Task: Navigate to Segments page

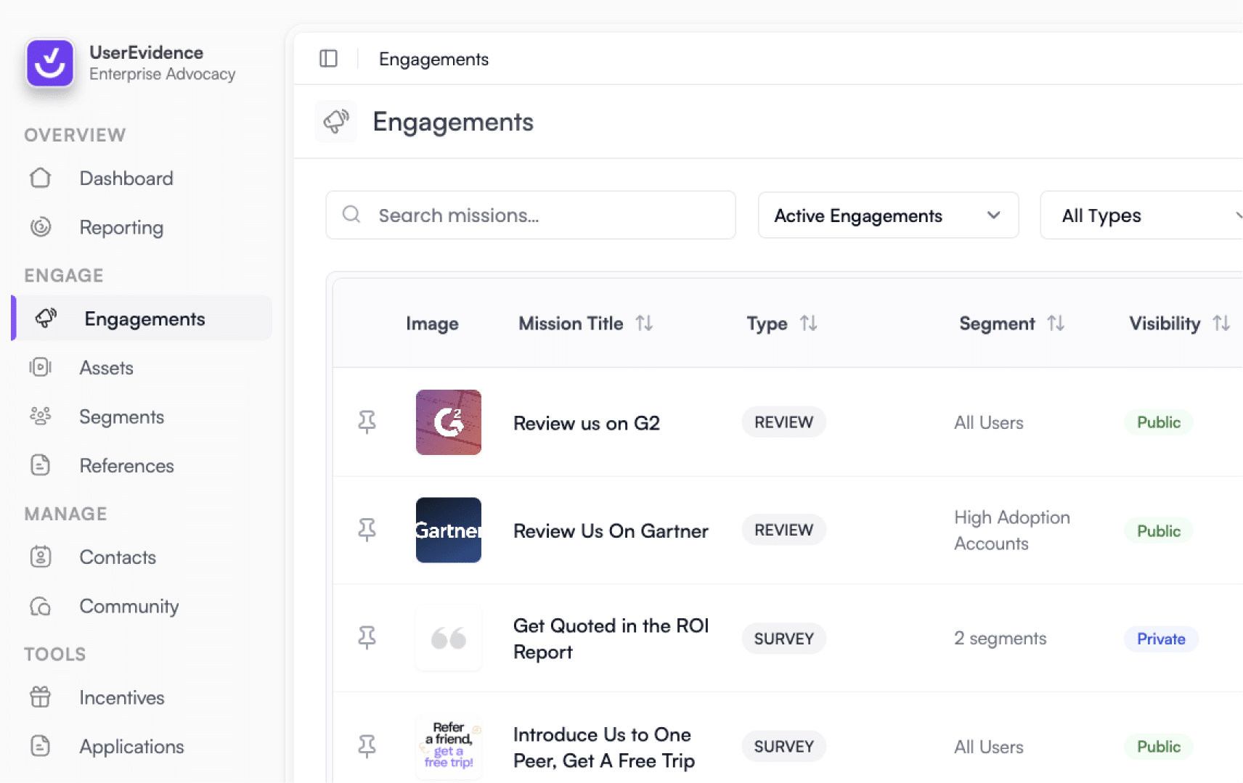Action: click(x=121, y=417)
